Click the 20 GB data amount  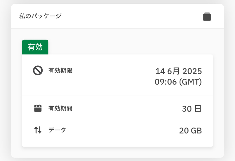click(191, 130)
